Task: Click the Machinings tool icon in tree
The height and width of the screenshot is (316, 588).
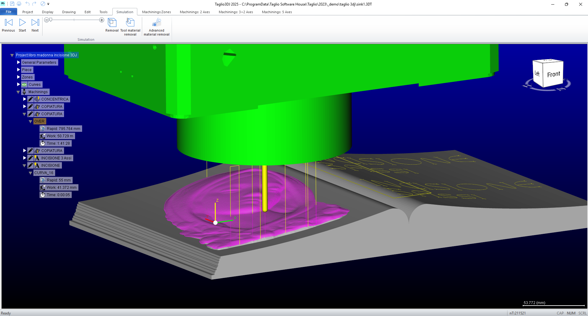Action: coord(24,92)
